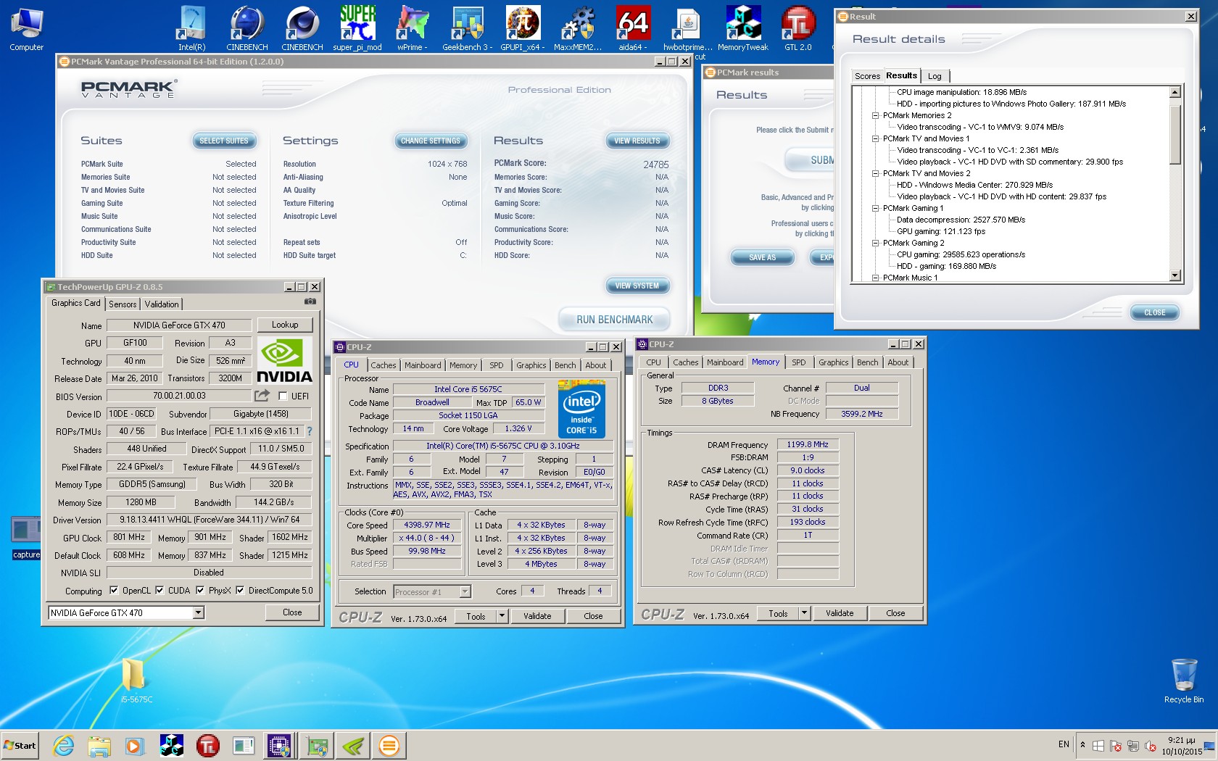Click the GPU-Z Name field NVIDIA GeForce GTX 470
This screenshot has height=761, width=1218.
coord(179,325)
